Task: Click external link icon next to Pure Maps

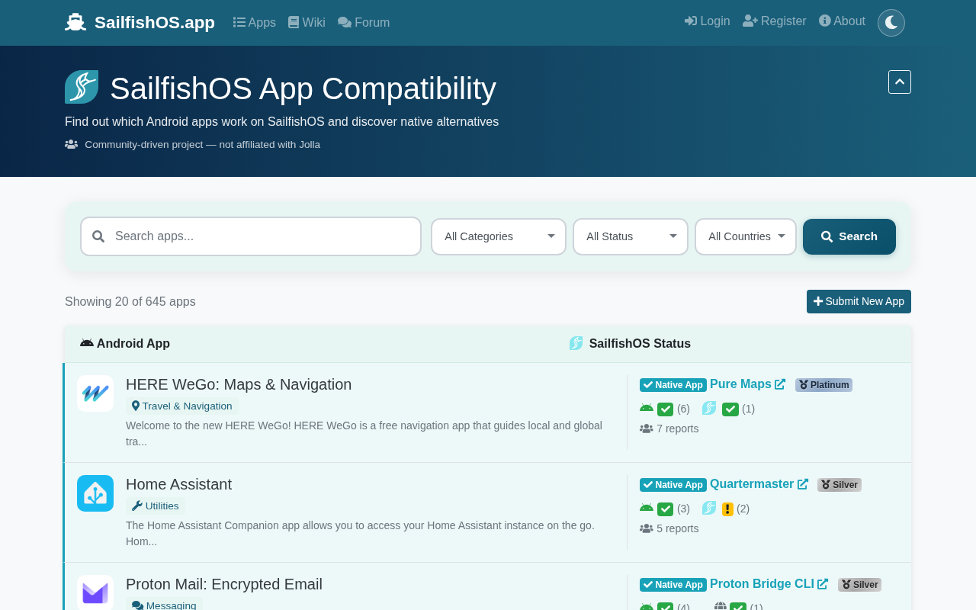Action: [780, 384]
